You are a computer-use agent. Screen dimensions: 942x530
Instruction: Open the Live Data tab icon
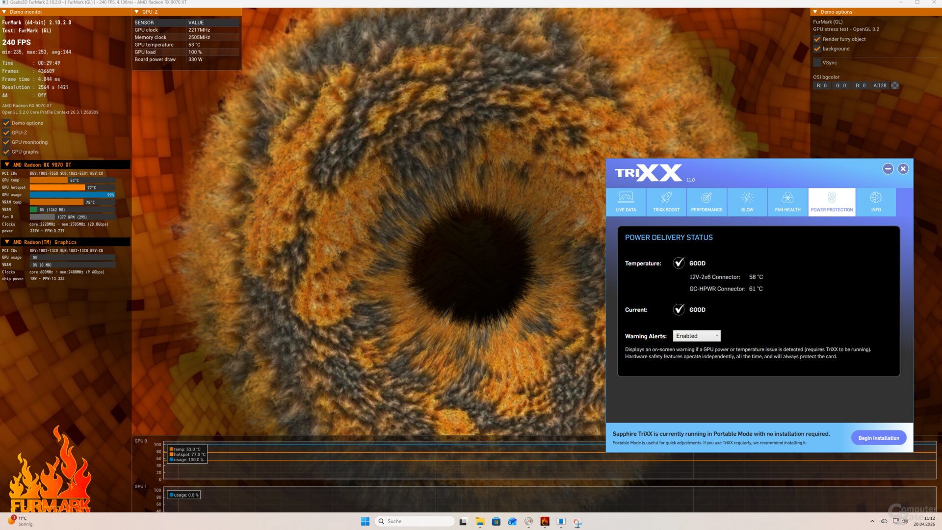[x=626, y=198]
